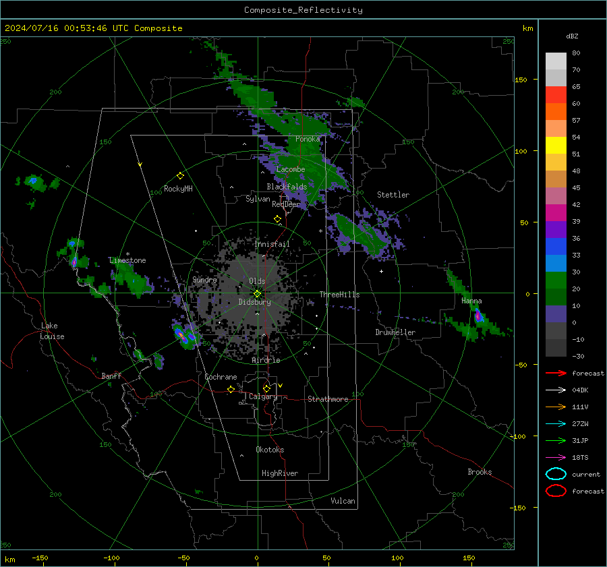Click the Stettler city label
607x567 pixels.
tap(393, 195)
